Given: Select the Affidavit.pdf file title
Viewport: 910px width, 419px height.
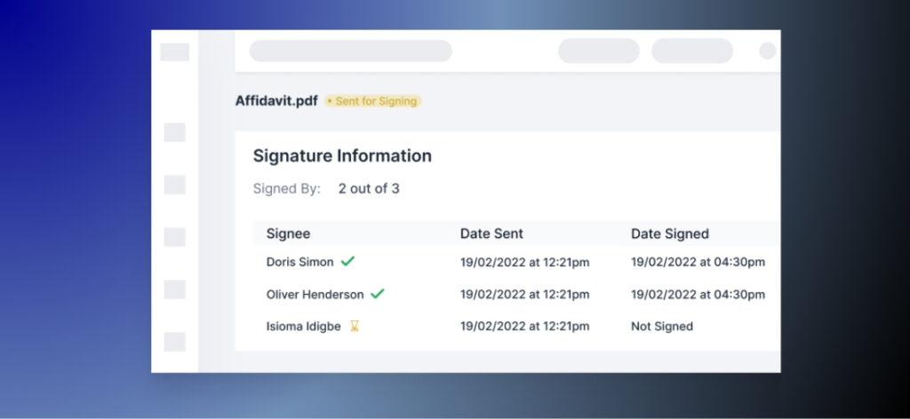Looking at the screenshot, I should [276, 101].
